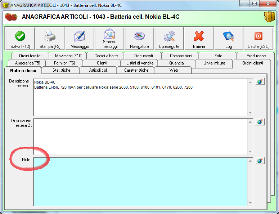Close the Anagrafica Articoli window
279x214 pixels.
pos(268,4)
